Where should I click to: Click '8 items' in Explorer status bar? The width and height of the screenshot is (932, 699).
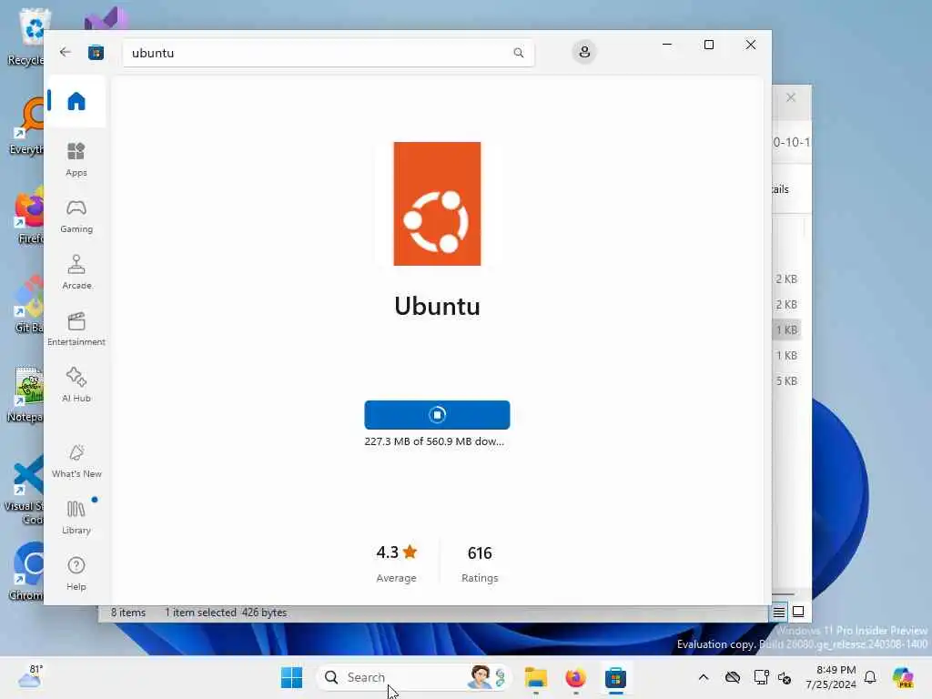click(x=128, y=613)
